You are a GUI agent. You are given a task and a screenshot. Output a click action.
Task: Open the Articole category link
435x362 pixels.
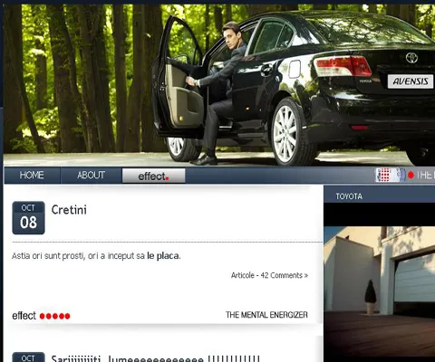[x=243, y=275]
